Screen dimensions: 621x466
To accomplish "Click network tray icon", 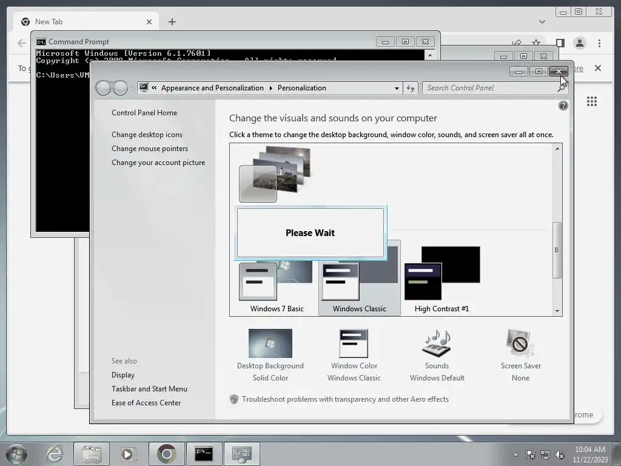I will coord(545,454).
